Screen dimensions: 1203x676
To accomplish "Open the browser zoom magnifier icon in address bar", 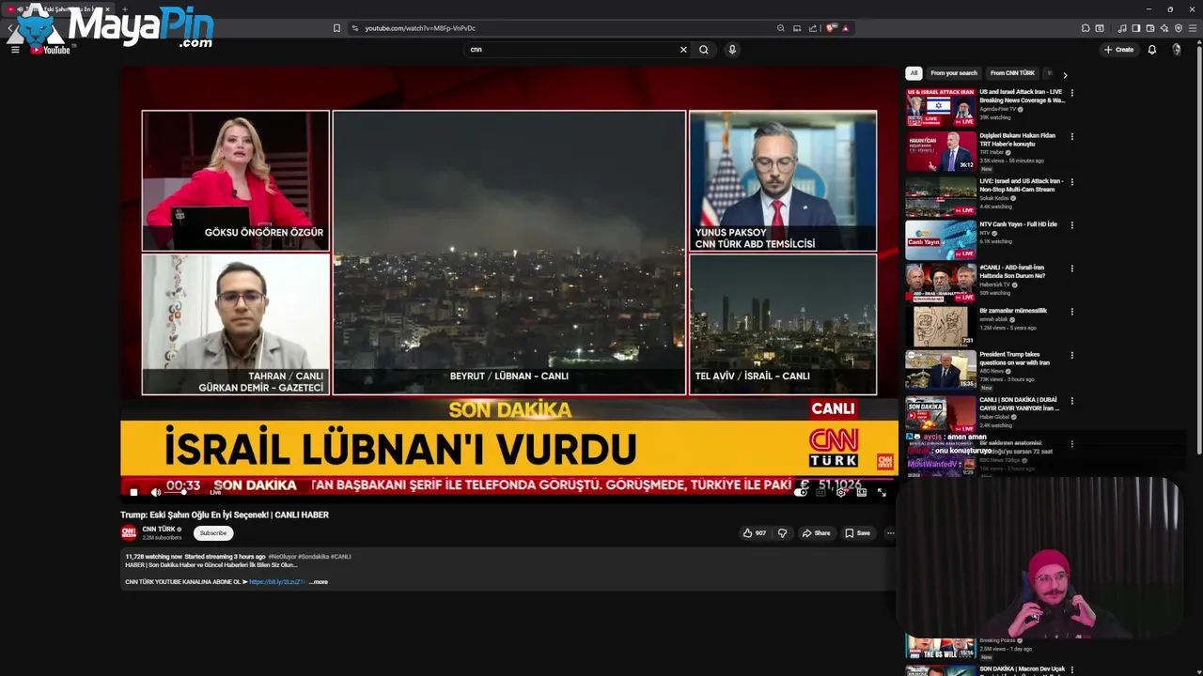I will (780, 28).
